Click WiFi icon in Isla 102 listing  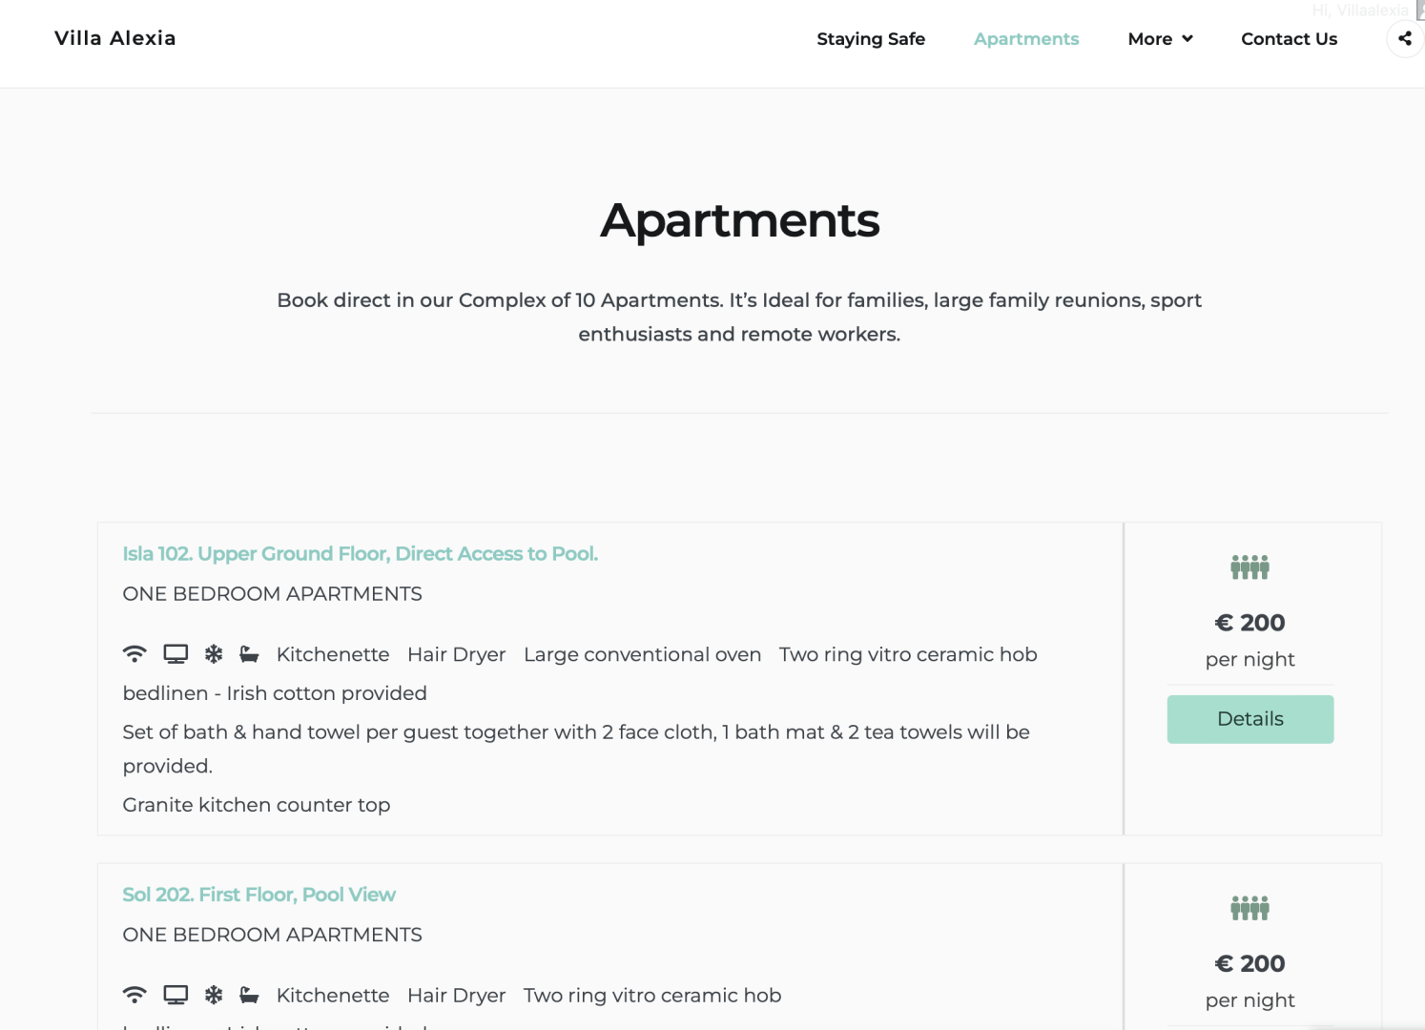[134, 654]
